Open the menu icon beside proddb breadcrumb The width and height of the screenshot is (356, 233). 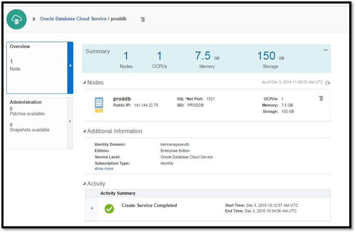(142, 19)
